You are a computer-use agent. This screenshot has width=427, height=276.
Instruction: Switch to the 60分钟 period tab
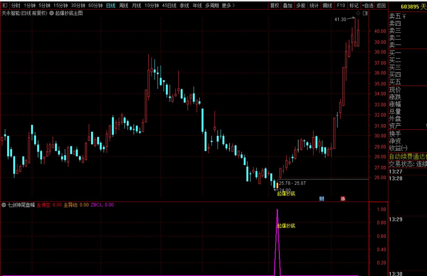click(x=96, y=5)
